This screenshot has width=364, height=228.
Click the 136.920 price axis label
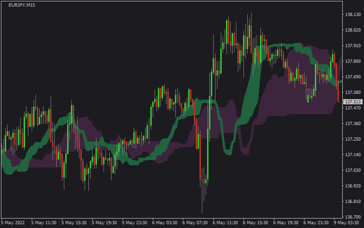click(353, 186)
